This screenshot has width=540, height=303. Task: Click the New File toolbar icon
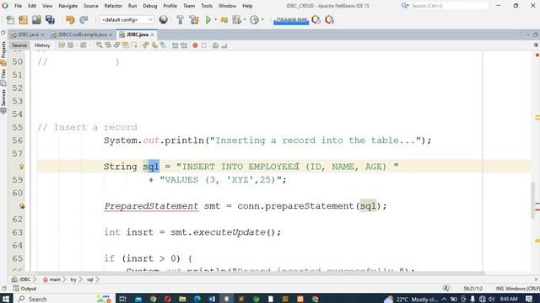[x=10, y=20]
